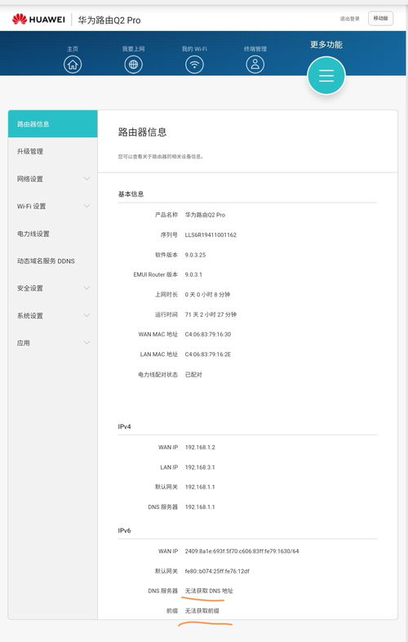Click the IPv4 WAN IP 192.168.1.2
The height and width of the screenshot is (642, 408).
(200, 447)
